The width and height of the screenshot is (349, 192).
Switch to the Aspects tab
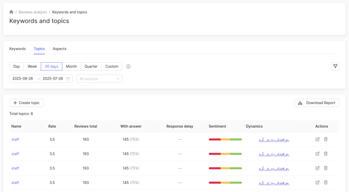pyautogui.click(x=60, y=49)
